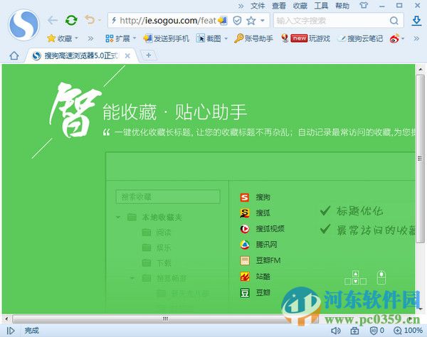Open the 收藏 menu in menu bar

click(300, 6)
